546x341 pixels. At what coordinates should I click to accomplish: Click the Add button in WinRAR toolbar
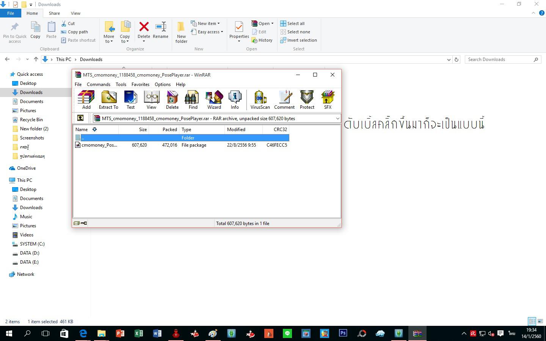point(86,100)
